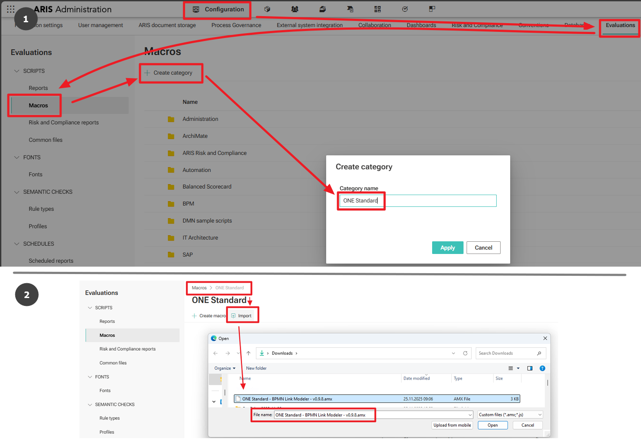Open the Custom files type dropdown
The width and height of the screenshot is (641, 439).
pos(510,415)
